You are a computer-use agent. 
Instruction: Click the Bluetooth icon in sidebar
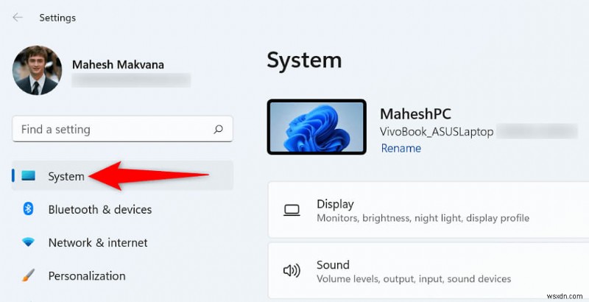[x=28, y=208]
